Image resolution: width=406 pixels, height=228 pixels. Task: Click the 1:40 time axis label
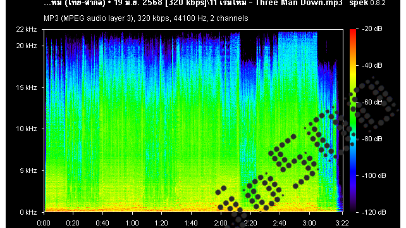(x=191, y=223)
